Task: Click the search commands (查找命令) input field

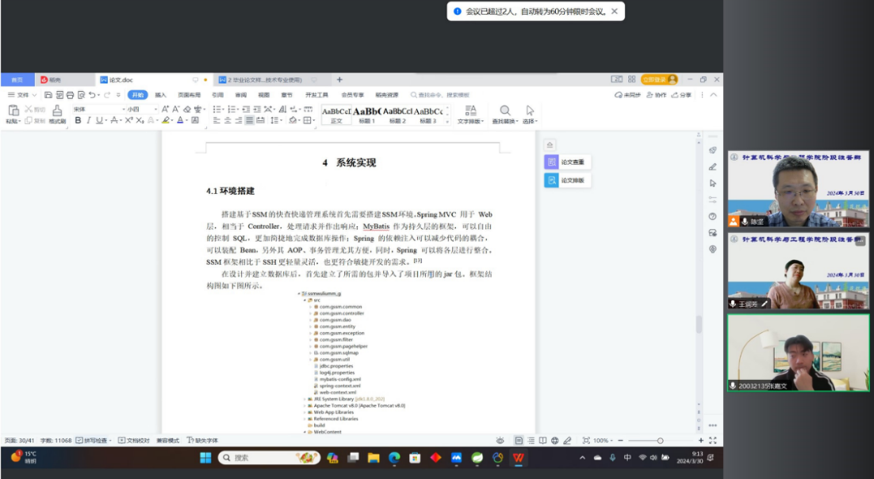Action: pyautogui.click(x=442, y=95)
